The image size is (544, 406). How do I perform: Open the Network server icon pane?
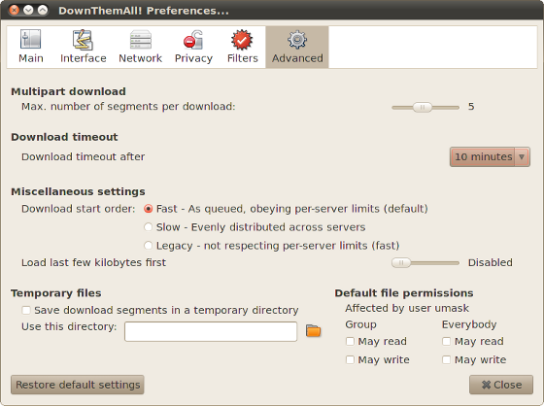[141, 40]
